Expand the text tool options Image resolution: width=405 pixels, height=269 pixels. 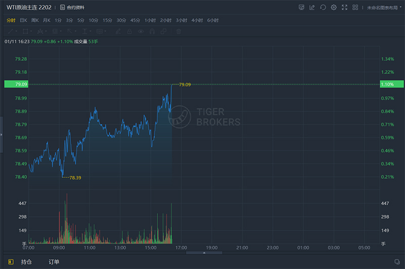click(x=91, y=31)
